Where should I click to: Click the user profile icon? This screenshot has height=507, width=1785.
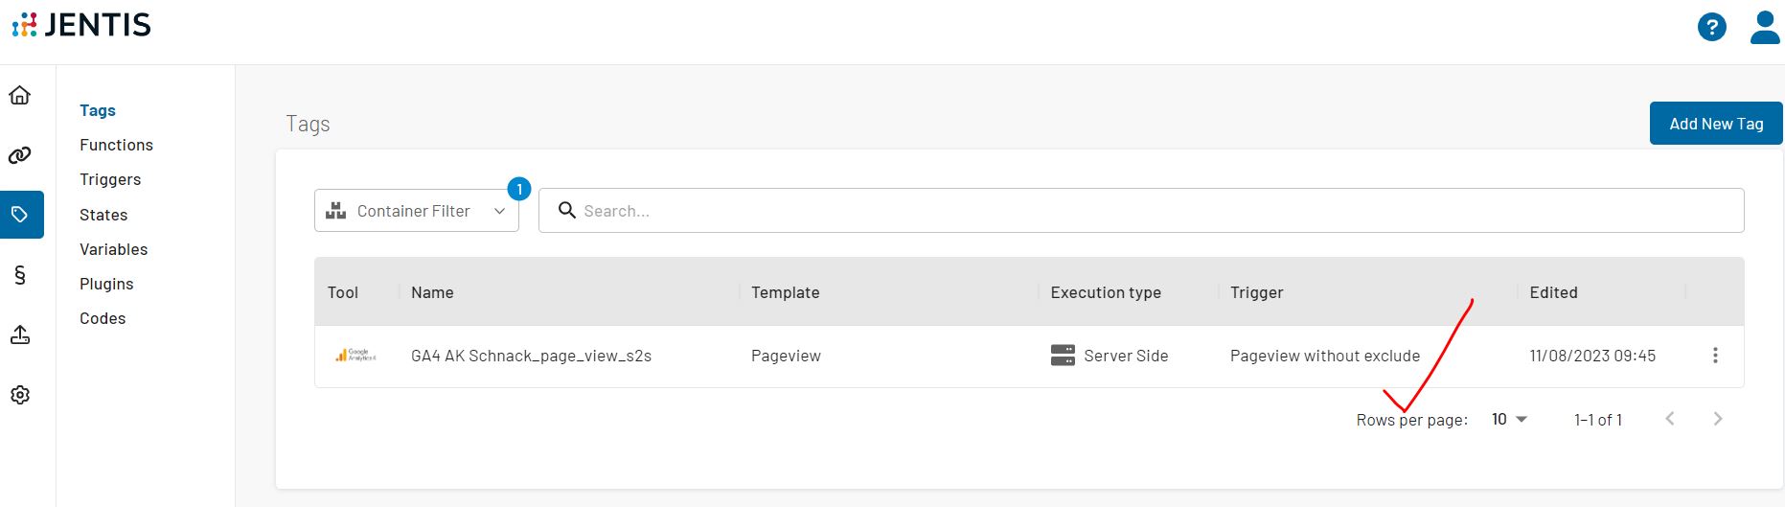pos(1764,27)
